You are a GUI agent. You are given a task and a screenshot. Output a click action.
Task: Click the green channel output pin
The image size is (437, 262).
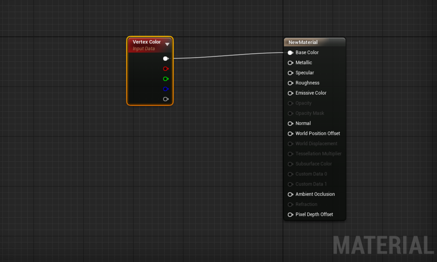tap(166, 79)
